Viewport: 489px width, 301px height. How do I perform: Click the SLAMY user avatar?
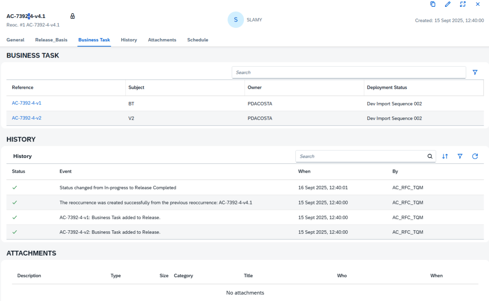[236, 20]
